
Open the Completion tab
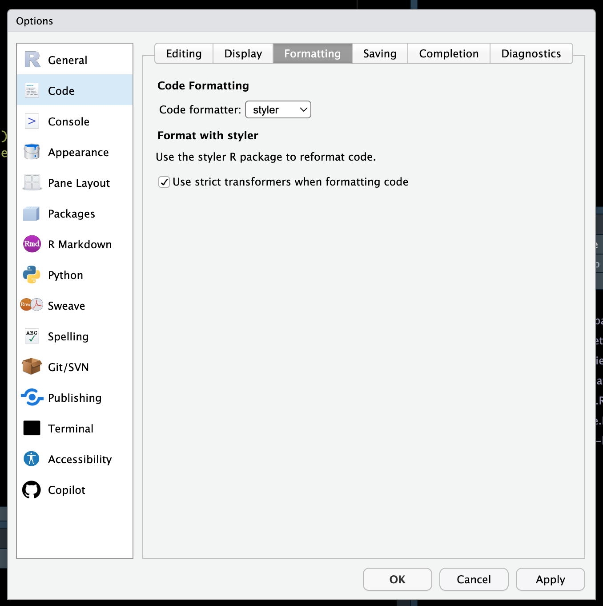tap(449, 54)
